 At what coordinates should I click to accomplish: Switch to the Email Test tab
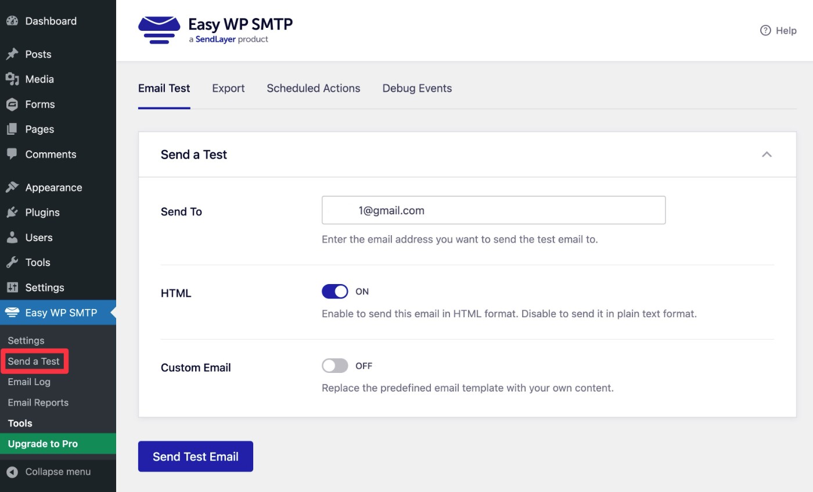tap(164, 88)
